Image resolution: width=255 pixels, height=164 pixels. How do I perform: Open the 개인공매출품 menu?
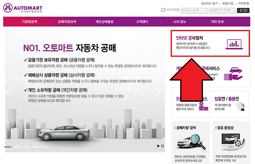(x=104, y=22)
